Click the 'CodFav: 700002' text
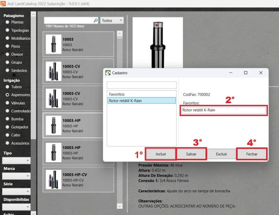The image size is (279, 215). click(x=197, y=94)
